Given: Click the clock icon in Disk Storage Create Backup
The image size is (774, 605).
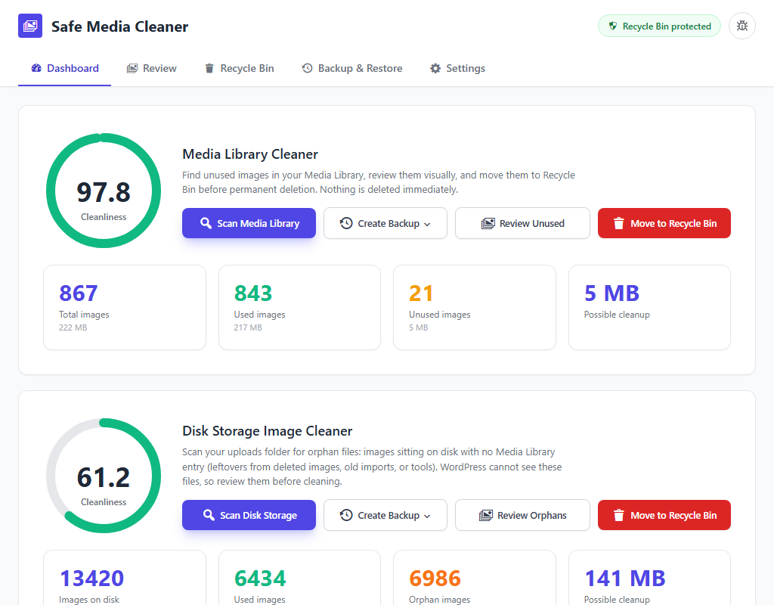Looking at the screenshot, I should coord(346,515).
